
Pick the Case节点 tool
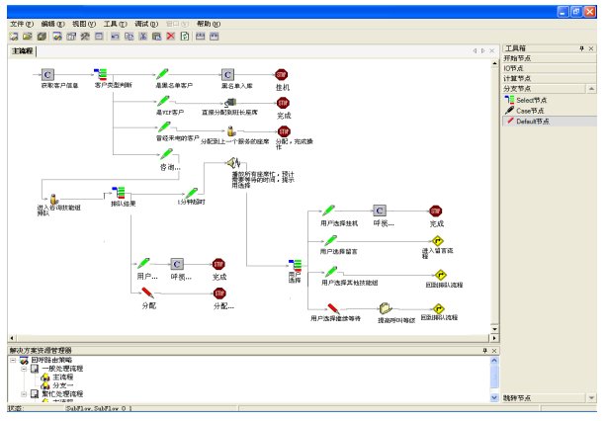531,111
